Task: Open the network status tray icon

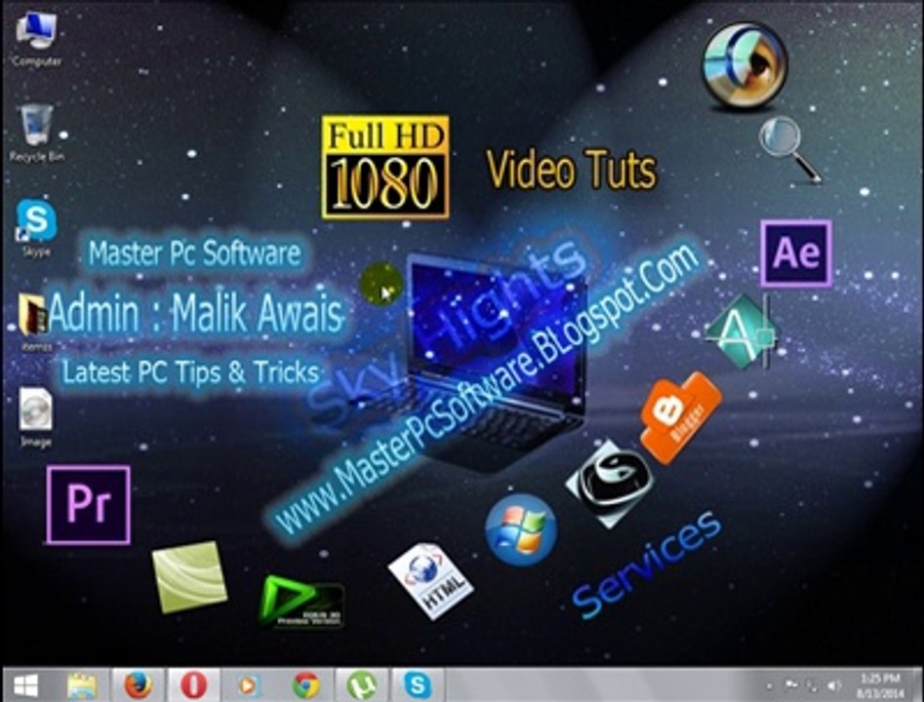Action: click(812, 686)
